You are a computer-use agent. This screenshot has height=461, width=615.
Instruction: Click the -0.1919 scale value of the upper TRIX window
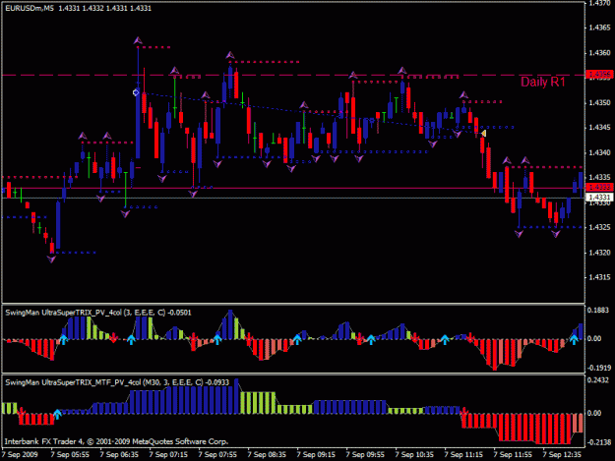(x=599, y=368)
